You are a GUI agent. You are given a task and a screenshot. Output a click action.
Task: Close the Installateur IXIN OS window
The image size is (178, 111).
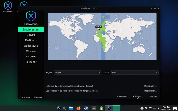coord(158,8)
